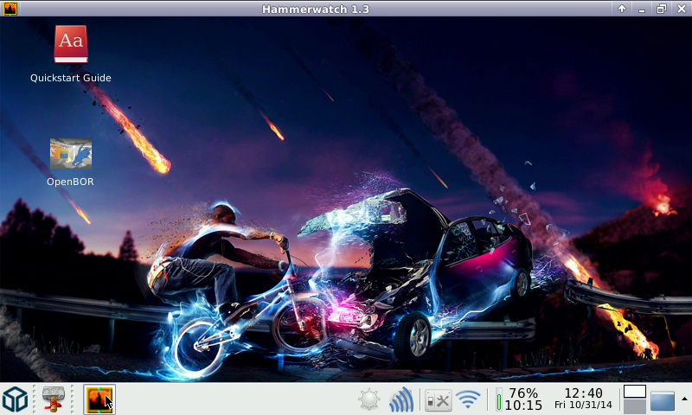Open the cube applications menu in the taskbar
The height and width of the screenshot is (415, 692).
(x=15, y=399)
